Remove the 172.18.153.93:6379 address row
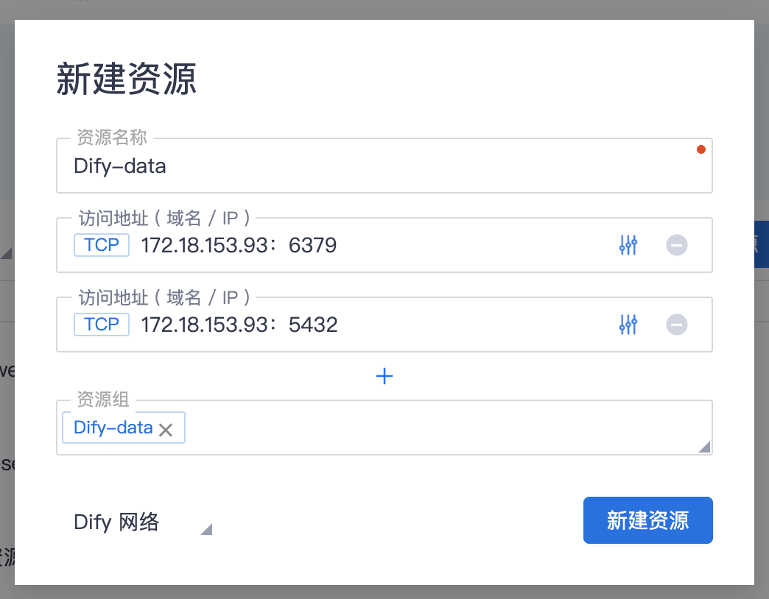The width and height of the screenshot is (769, 599). 676,245
